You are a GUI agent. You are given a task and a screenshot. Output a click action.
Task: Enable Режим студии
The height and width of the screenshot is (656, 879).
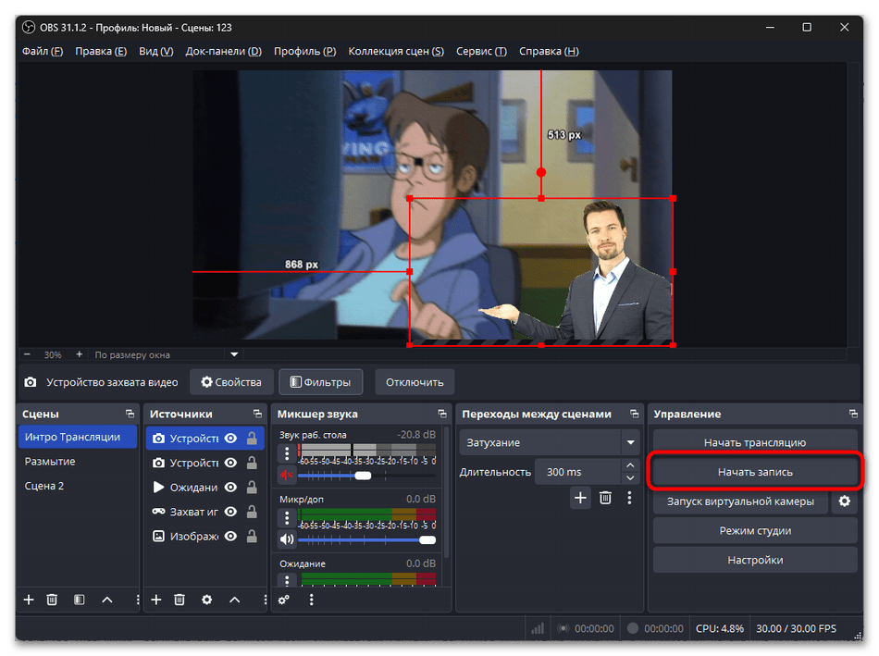point(755,530)
